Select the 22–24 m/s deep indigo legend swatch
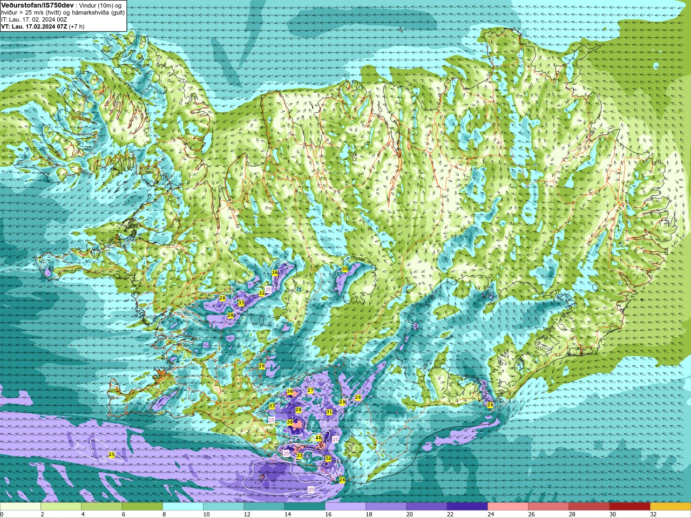This screenshot has height=518, width=691. tap(467, 507)
